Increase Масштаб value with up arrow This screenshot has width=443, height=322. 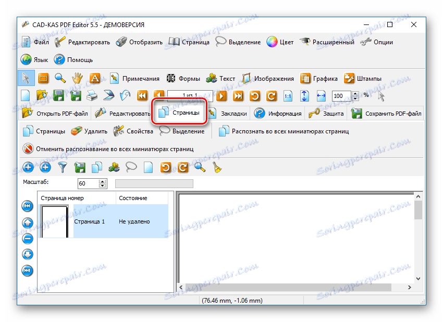point(103,181)
